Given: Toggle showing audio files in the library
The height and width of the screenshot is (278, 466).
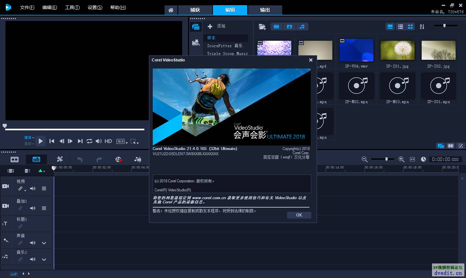Looking at the screenshot, I should pos(302,27).
